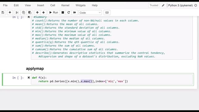Move selected cell down with arrow icon

(44, 12)
